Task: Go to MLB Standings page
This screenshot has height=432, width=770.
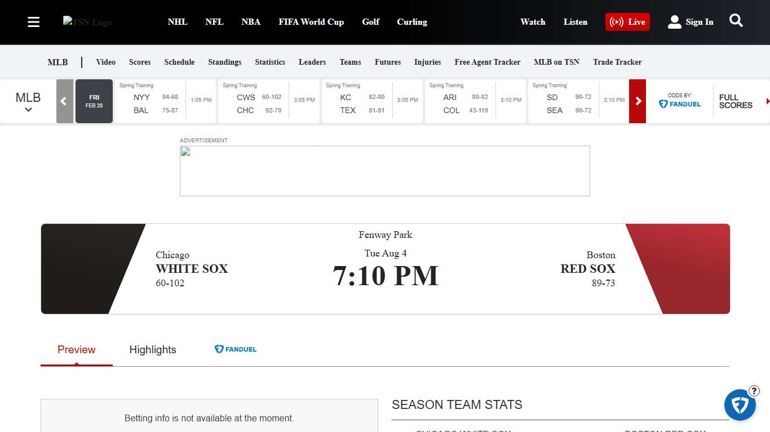Action: point(224,62)
